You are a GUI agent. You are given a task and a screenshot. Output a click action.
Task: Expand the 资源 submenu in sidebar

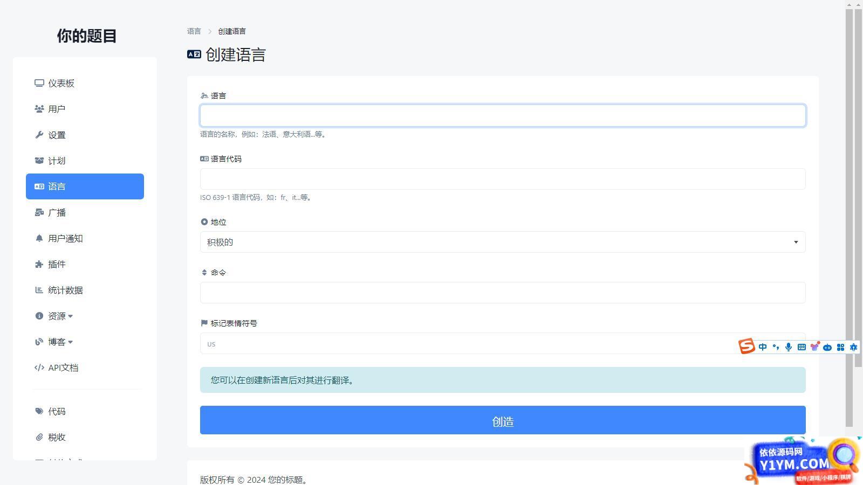pyautogui.click(x=60, y=316)
